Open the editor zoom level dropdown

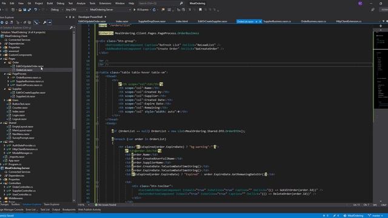tap(84, 205)
